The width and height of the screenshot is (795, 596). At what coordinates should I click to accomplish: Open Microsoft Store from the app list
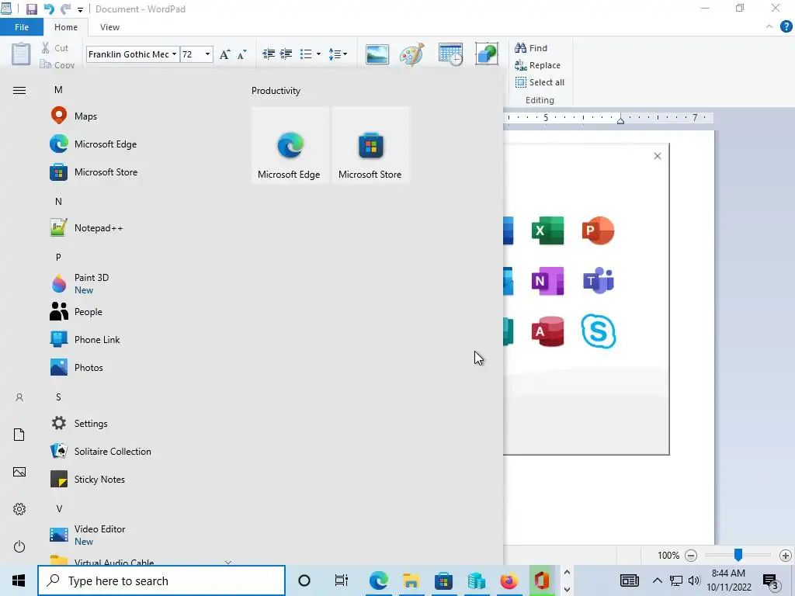tap(93, 172)
